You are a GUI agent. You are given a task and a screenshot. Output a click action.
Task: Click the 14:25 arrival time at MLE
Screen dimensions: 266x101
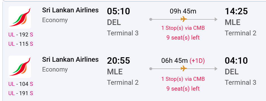pyautogui.click(x=236, y=11)
